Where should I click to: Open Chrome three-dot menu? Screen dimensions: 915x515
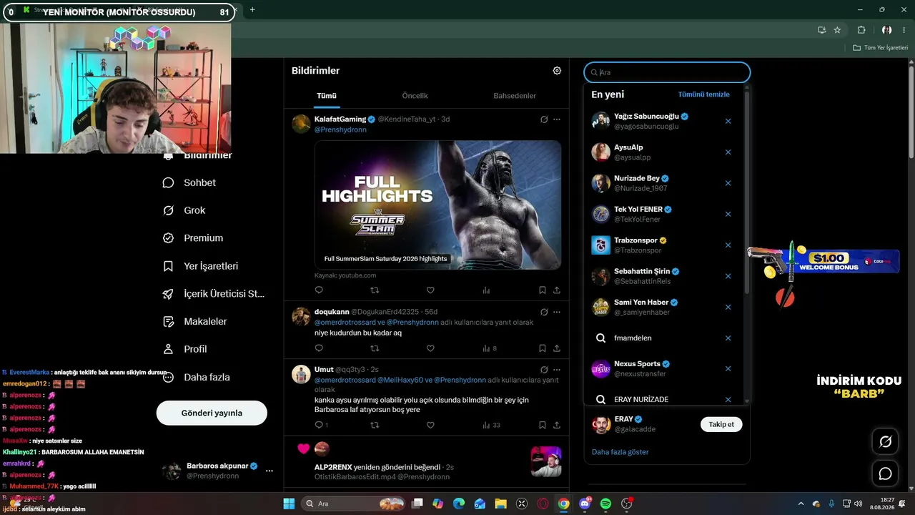pos(904,30)
